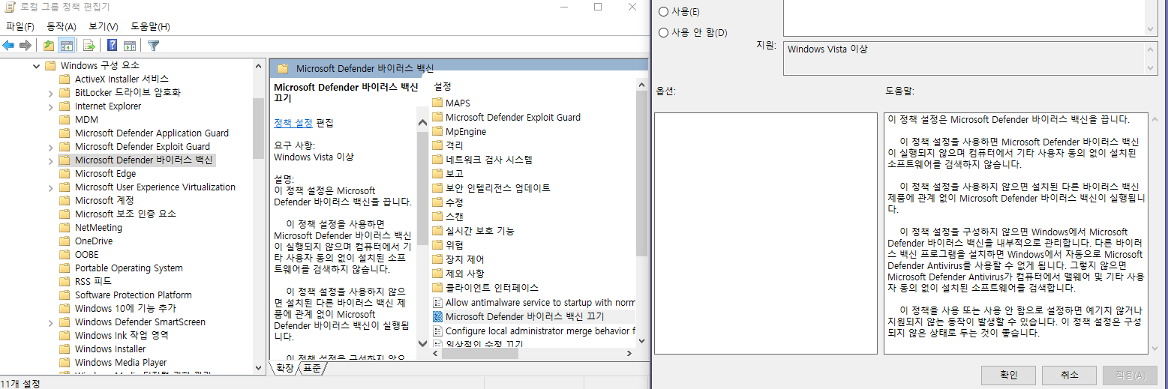1168x389 pixels.
Task: Click folder icon beside MpEngine in list
Action: click(438, 131)
